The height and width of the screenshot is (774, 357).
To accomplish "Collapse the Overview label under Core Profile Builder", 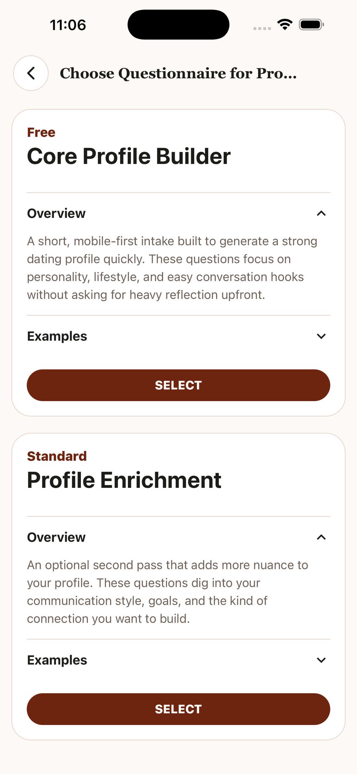I will coord(56,213).
